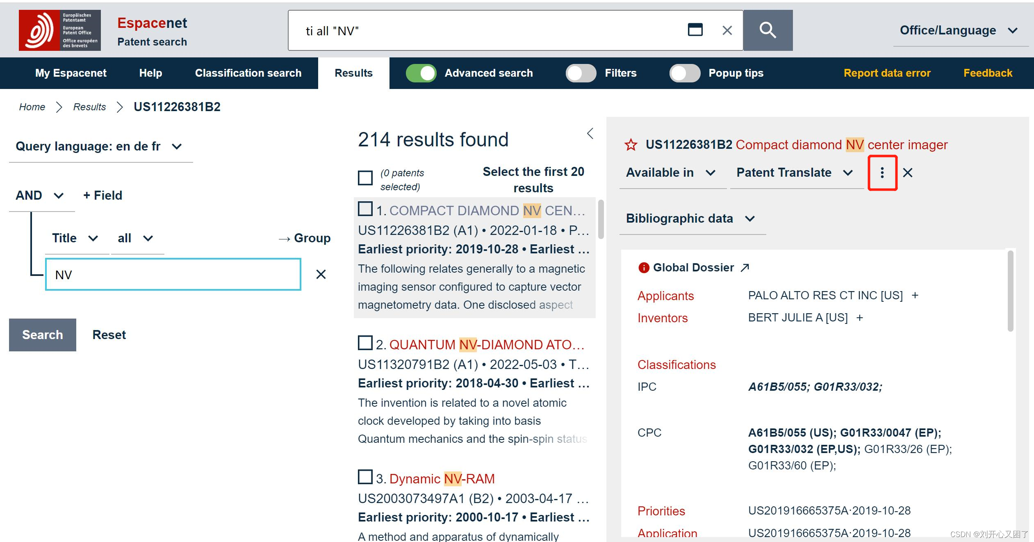Enable the Filters toggle
The width and height of the screenshot is (1034, 542).
coord(581,73)
